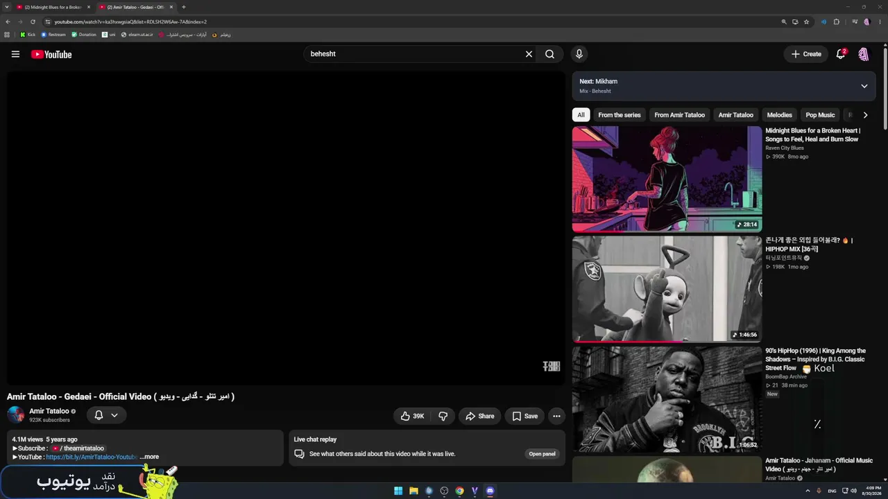Select the Pop Music filter chip
This screenshot has height=499, width=888.
tap(820, 115)
